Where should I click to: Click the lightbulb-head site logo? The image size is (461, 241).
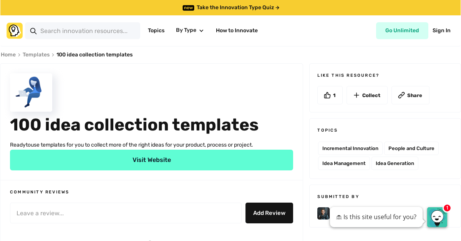click(x=14, y=30)
